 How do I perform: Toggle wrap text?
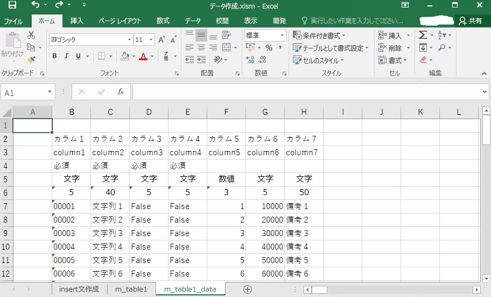[227, 35]
